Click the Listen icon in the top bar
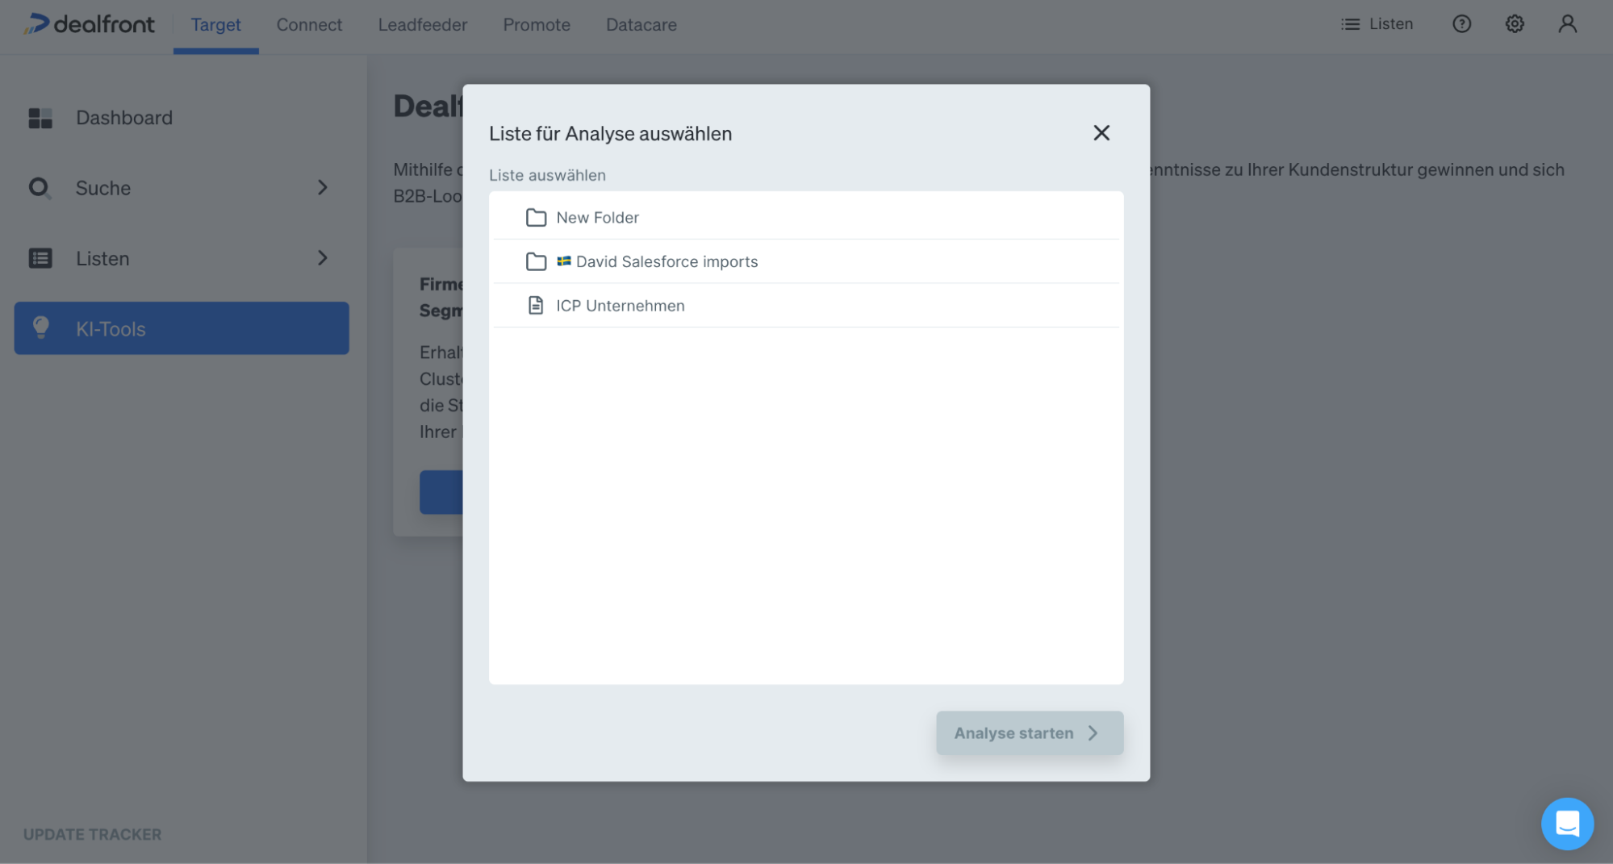This screenshot has height=864, width=1613. [x=1350, y=23]
